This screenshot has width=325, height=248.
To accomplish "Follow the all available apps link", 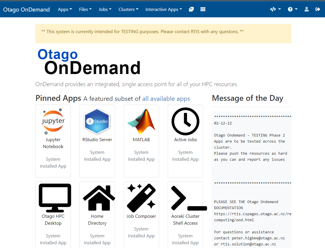I will (x=166, y=99).
